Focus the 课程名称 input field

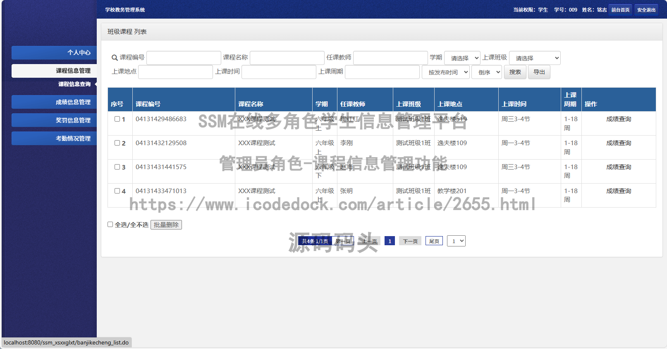tap(287, 58)
